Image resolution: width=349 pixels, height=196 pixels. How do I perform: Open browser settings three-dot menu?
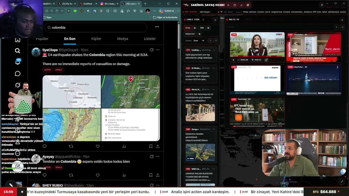[x=154, y=11]
